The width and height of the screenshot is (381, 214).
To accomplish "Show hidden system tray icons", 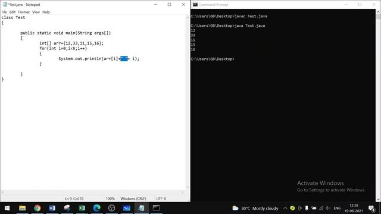I will [x=285, y=208].
